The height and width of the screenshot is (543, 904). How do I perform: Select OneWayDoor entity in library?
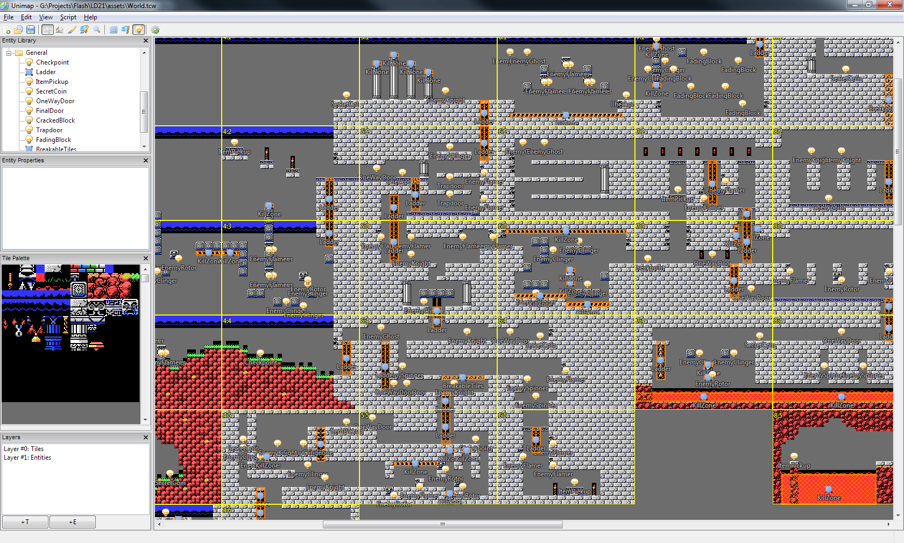click(55, 101)
